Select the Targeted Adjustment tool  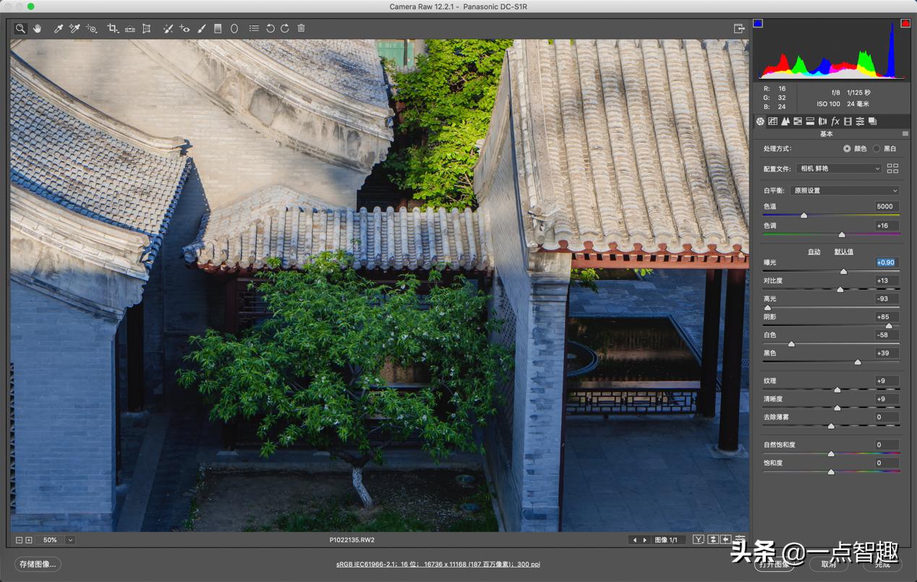tap(91, 28)
